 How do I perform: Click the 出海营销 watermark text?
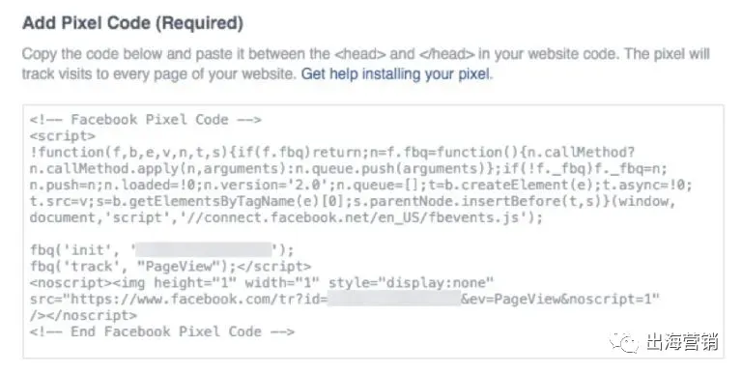click(x=682, y=342)
